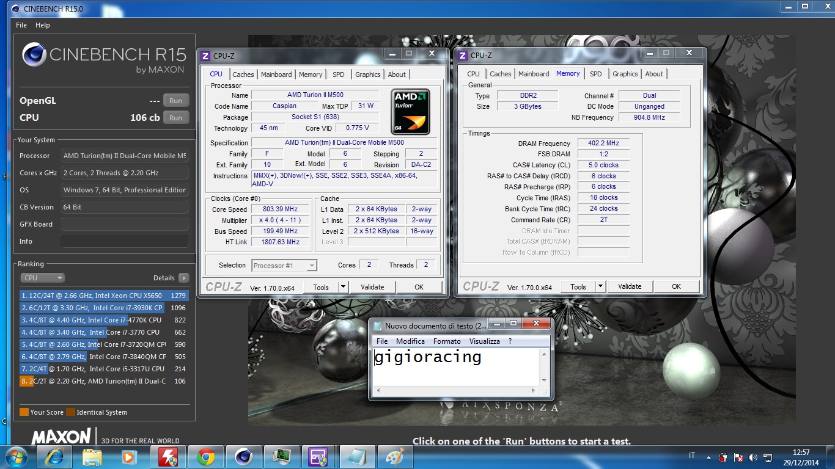The height and width of the screenshot is (469, 835).
Task: Switch to About tab in left CPU-Z window
Action: [397, 75]
